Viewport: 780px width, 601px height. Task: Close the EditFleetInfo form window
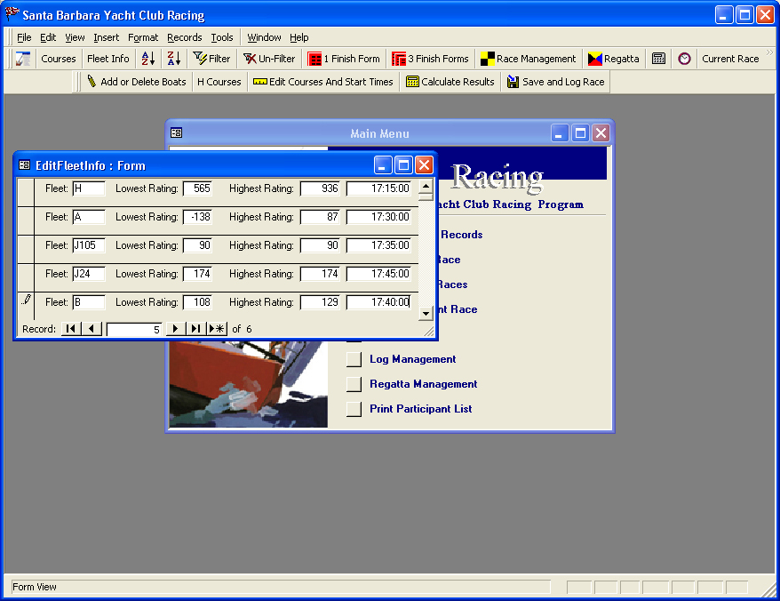pyautogui.click(x=425, y=165)
